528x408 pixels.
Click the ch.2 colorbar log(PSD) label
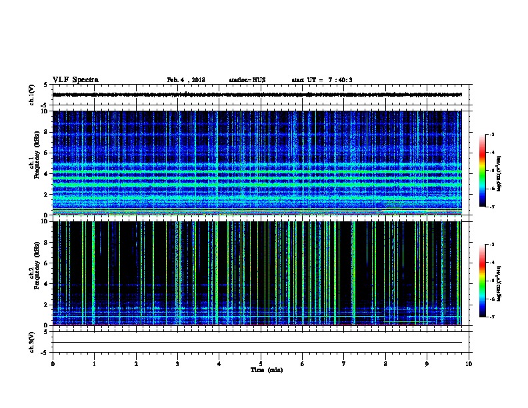(499, 283)
